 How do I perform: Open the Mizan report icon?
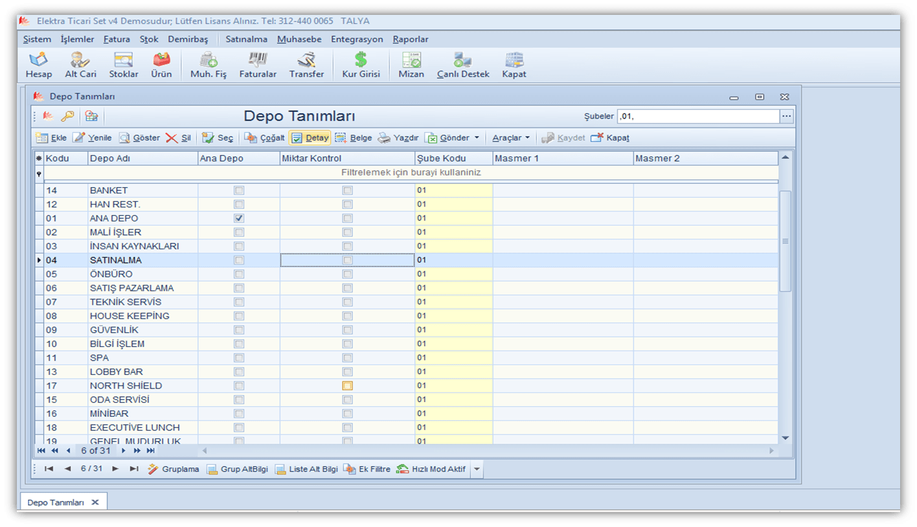pyautogui.click(x=411, y=65)
